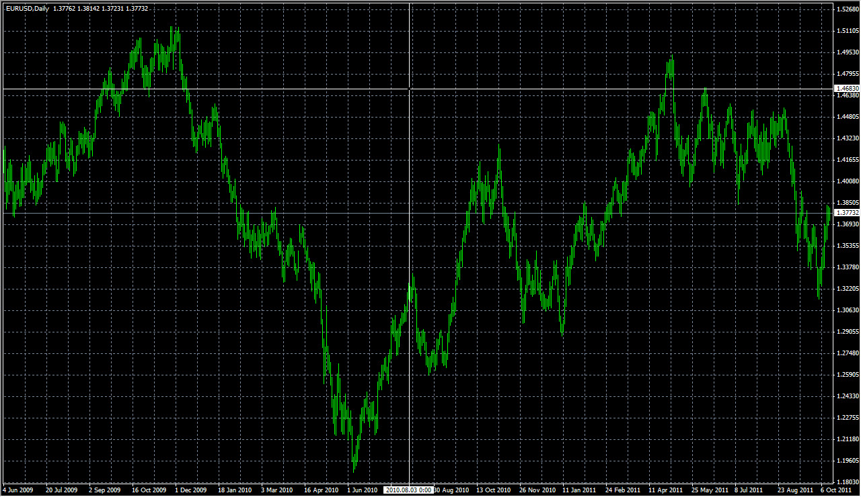Click the 4 Jun 2009 date label
Viewport: 861px width, 497px height.
click(17, 490)
